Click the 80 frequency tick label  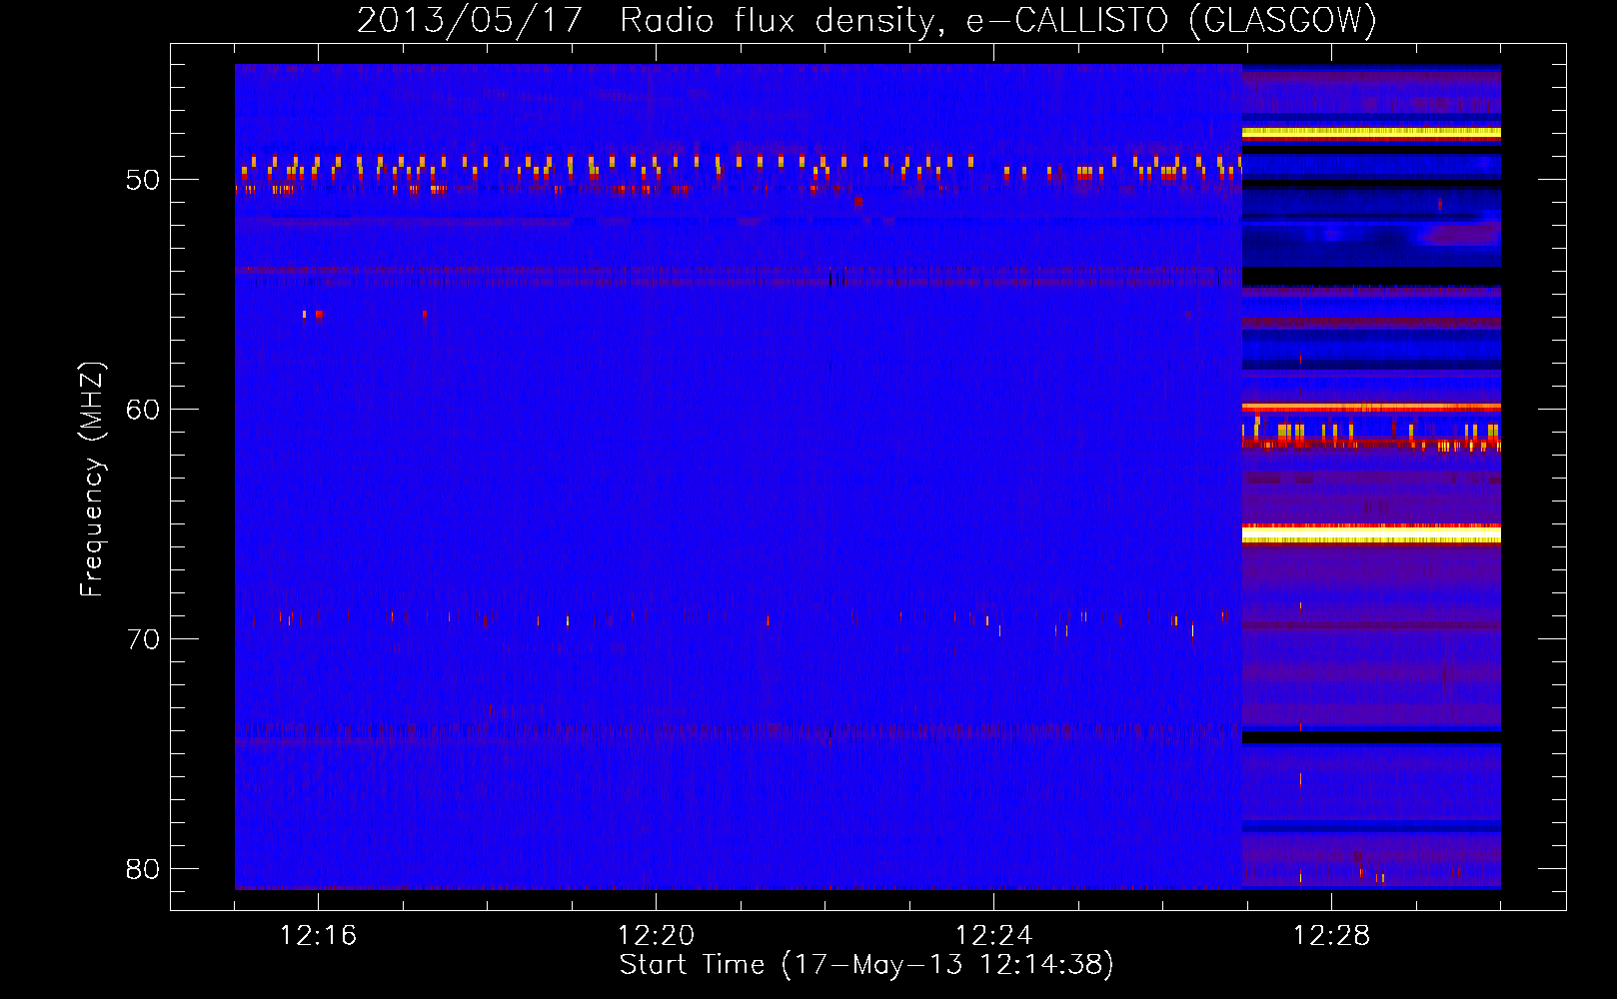(x=143, y=869)
